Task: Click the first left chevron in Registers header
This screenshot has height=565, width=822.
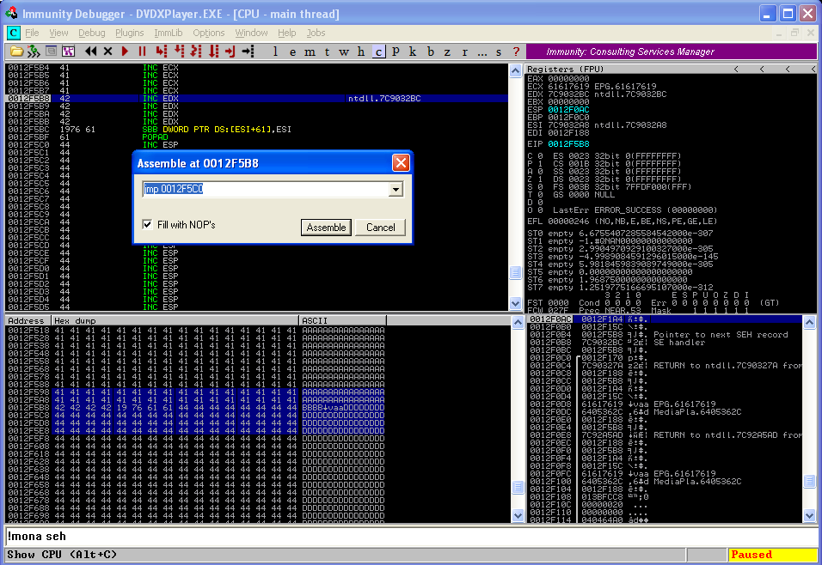Action: [736, 69]
